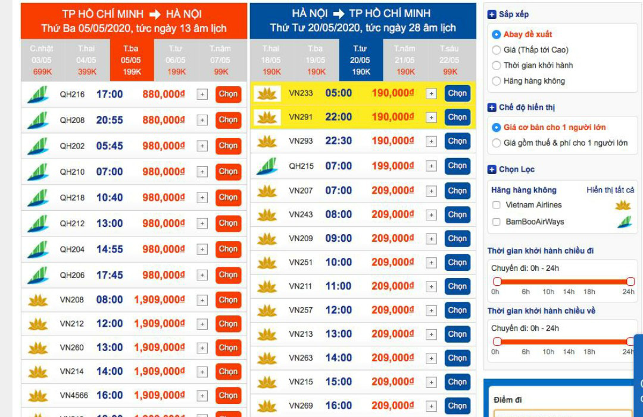Switch departure date to T.tư 06/05
Image resolution: width=643 pixels, height=417 pixels.
point(176,60)
